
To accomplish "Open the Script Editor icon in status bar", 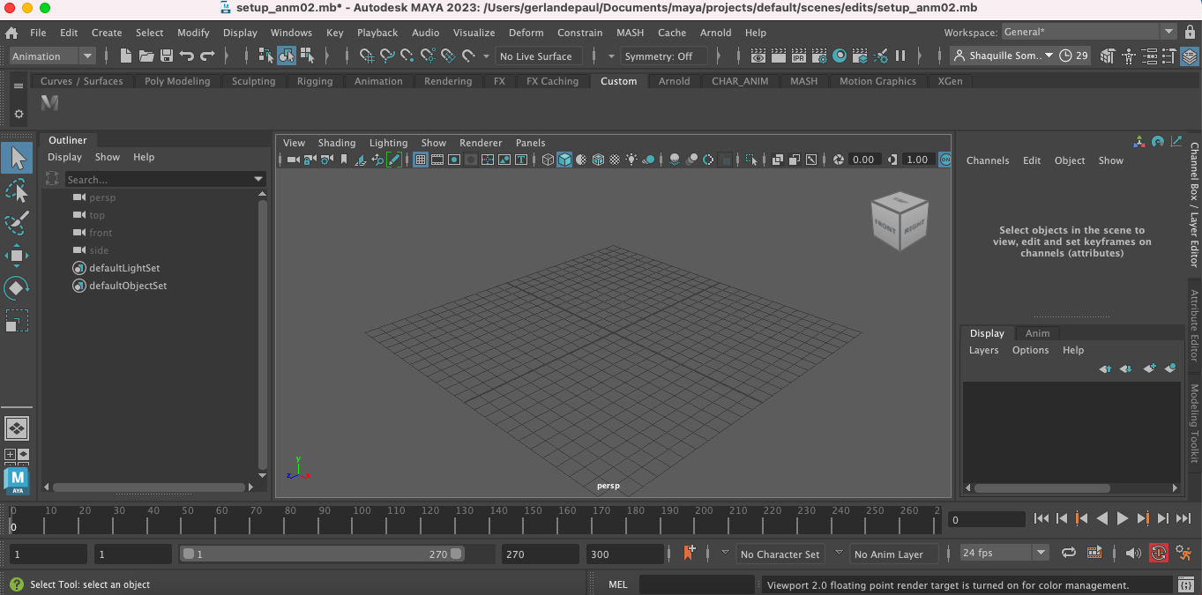I will (x=1186, y=584).
